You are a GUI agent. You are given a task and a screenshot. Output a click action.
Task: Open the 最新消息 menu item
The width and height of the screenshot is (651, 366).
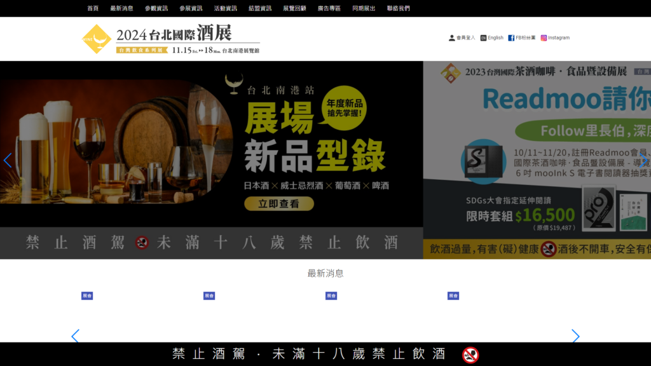(121, 8)
